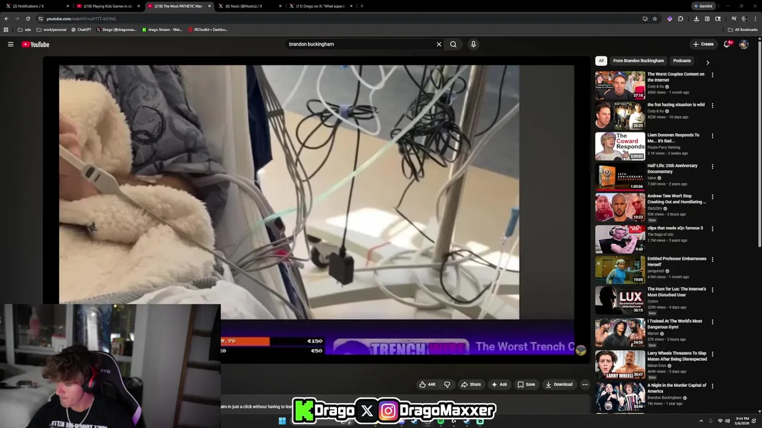This screenshot has width=762, height=428.
Task: Start voice search with microphone
Action: (x=473, y=44)
